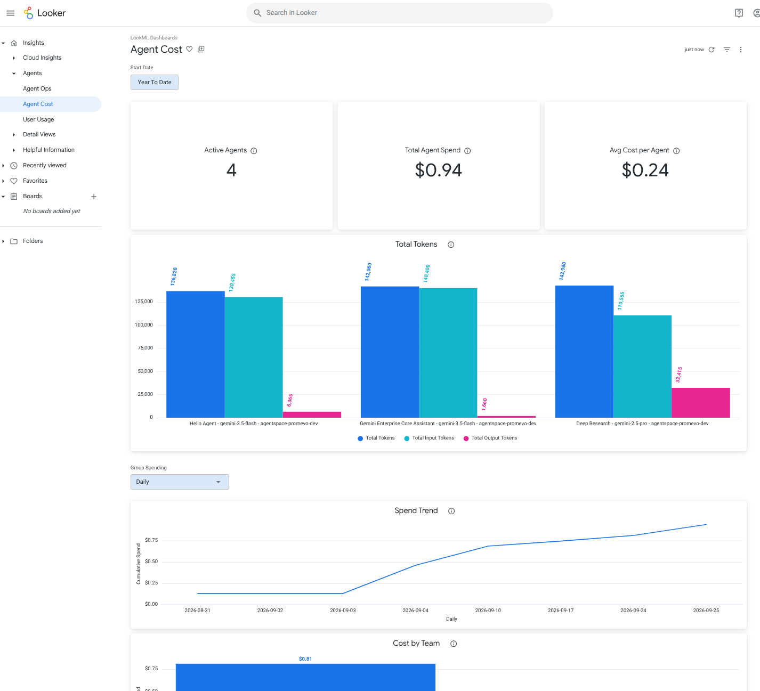Image resolution: width=760 pixels, height=691 pixels.
Task: Click the Year To Date filter button
Action: (x=155, y=82)
